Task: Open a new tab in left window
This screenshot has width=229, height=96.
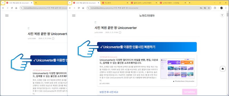Action: tap(36, 3)
